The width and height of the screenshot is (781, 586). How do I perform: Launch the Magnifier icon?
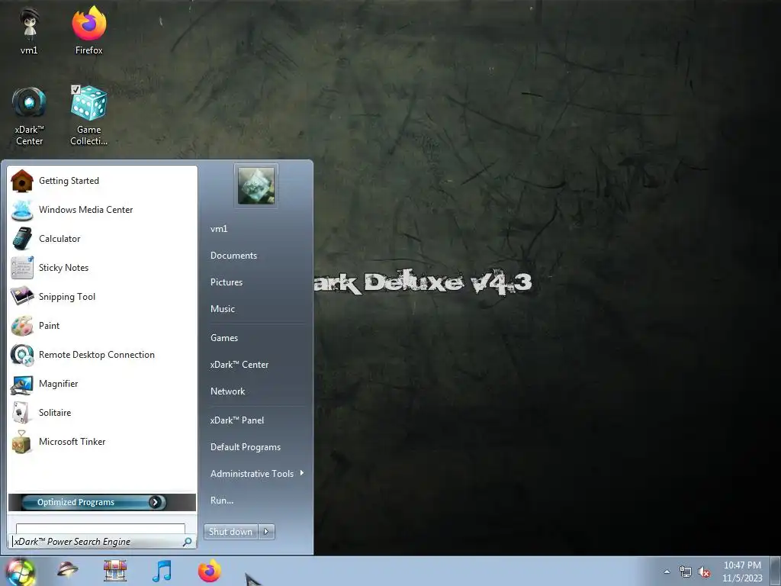click(x=22, y=384)
